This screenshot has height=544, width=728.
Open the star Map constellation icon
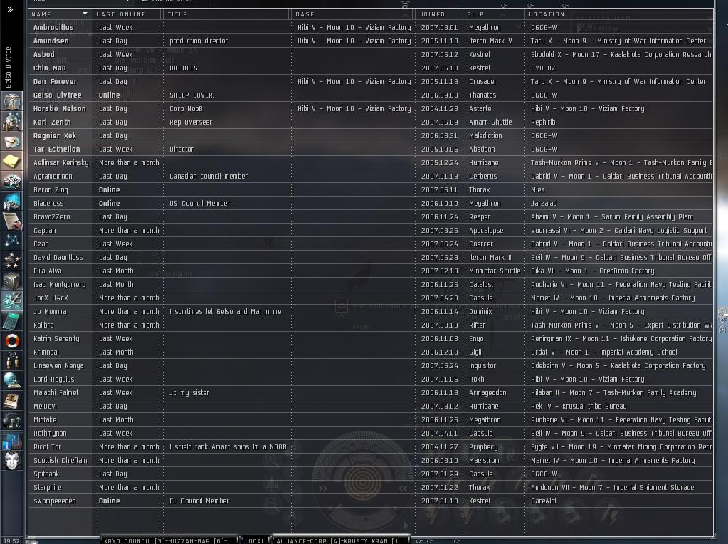pyautogui.click(x=11, y=241)
